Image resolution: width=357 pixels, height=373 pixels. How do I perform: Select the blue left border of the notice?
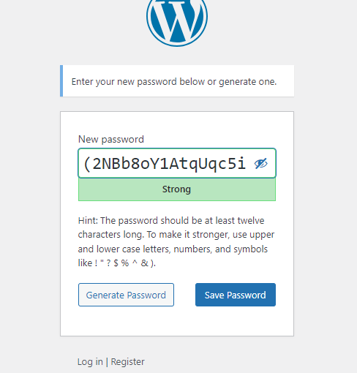tap(61, 81)
